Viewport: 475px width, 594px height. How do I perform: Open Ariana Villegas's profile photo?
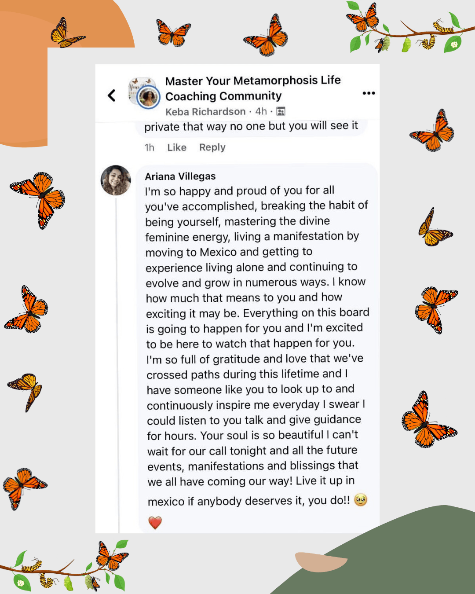point(116,180)
